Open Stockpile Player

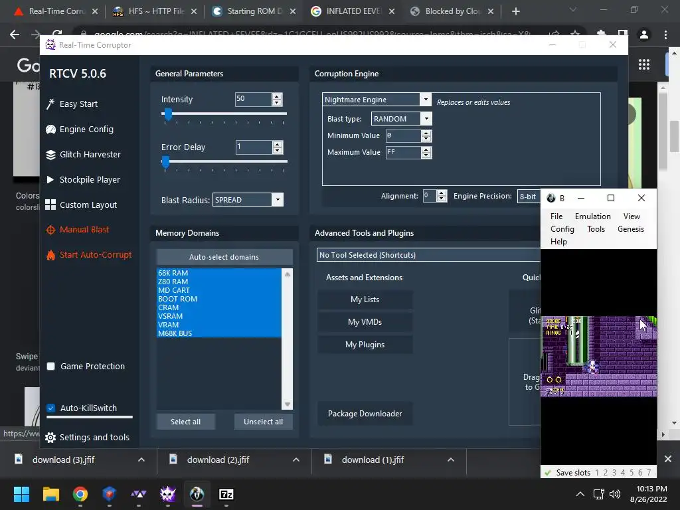click(83, 179)
